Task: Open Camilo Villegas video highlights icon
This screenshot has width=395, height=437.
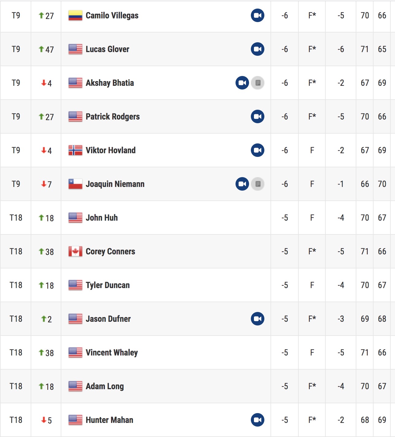Action: [258, 15]
